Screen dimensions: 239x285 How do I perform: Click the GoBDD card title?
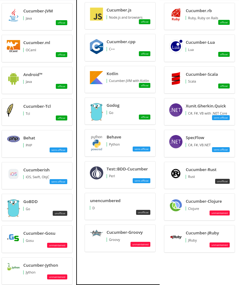(30, 201)
